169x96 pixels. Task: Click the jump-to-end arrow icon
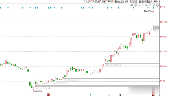coord(155,1)
